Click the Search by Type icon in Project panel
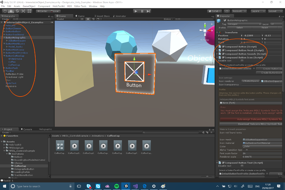This screenshot has width=285, height=190. [203, 132]
